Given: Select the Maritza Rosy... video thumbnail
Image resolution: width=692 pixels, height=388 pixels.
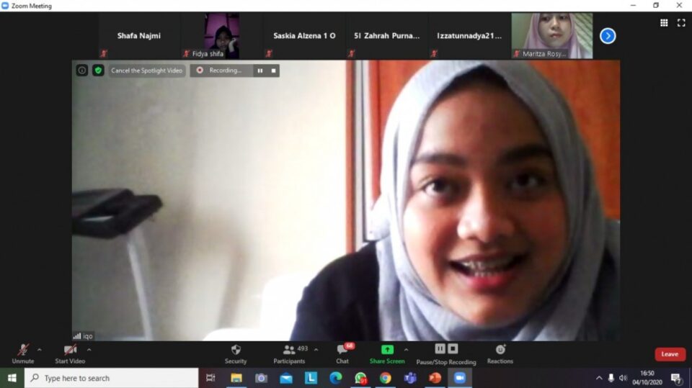Looking at the screenshot, I should click(551, 36).
